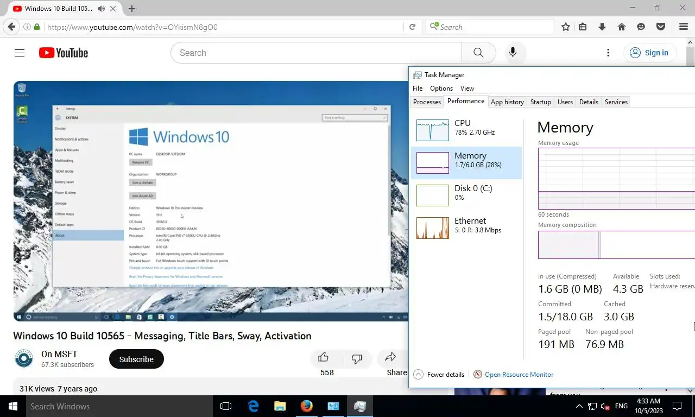This screenshot has height=417, width=695.
Task: Click the YouTube search input field
Action: [x=316, y=53]
